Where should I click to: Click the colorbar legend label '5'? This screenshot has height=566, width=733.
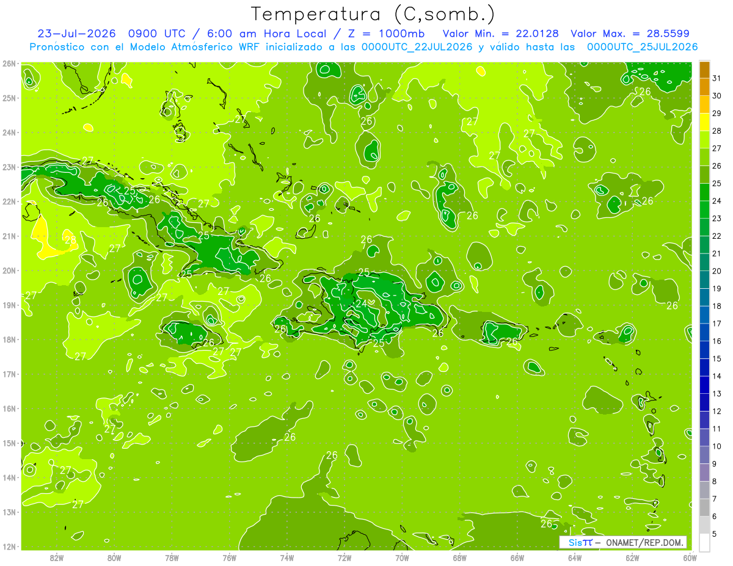click(715, 534)
